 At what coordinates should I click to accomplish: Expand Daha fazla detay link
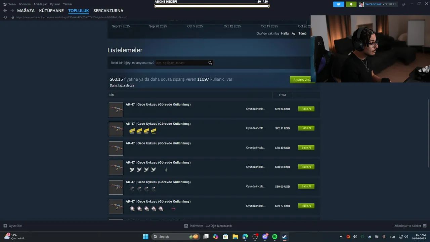pos(122,85)
